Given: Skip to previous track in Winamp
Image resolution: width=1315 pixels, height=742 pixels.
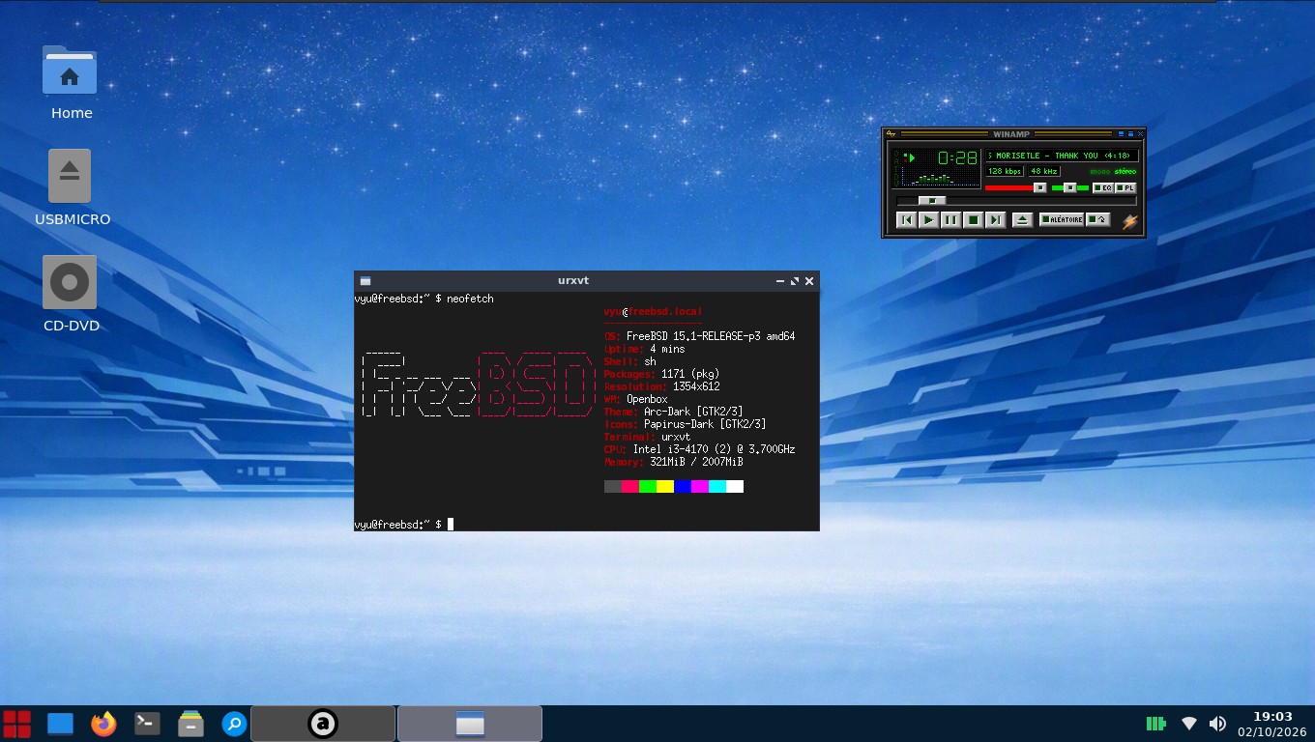Looking at the screenshot, I should click(x=906, y=220).
